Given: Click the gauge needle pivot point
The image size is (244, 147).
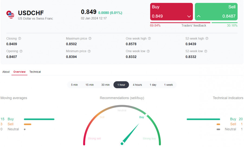Looking at the screenshot, I should 122,144.
